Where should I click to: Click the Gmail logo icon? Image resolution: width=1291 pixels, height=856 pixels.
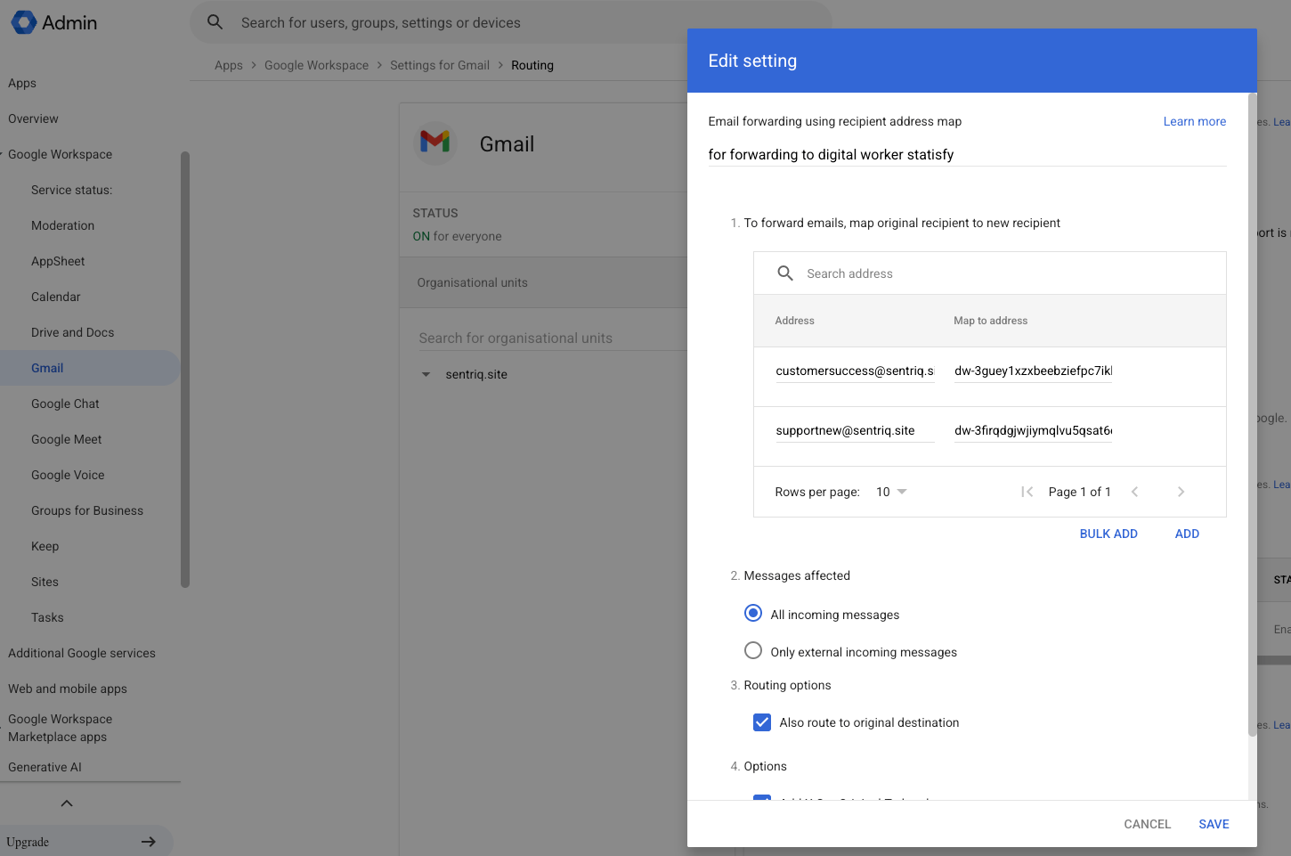[x=435, y=142]
